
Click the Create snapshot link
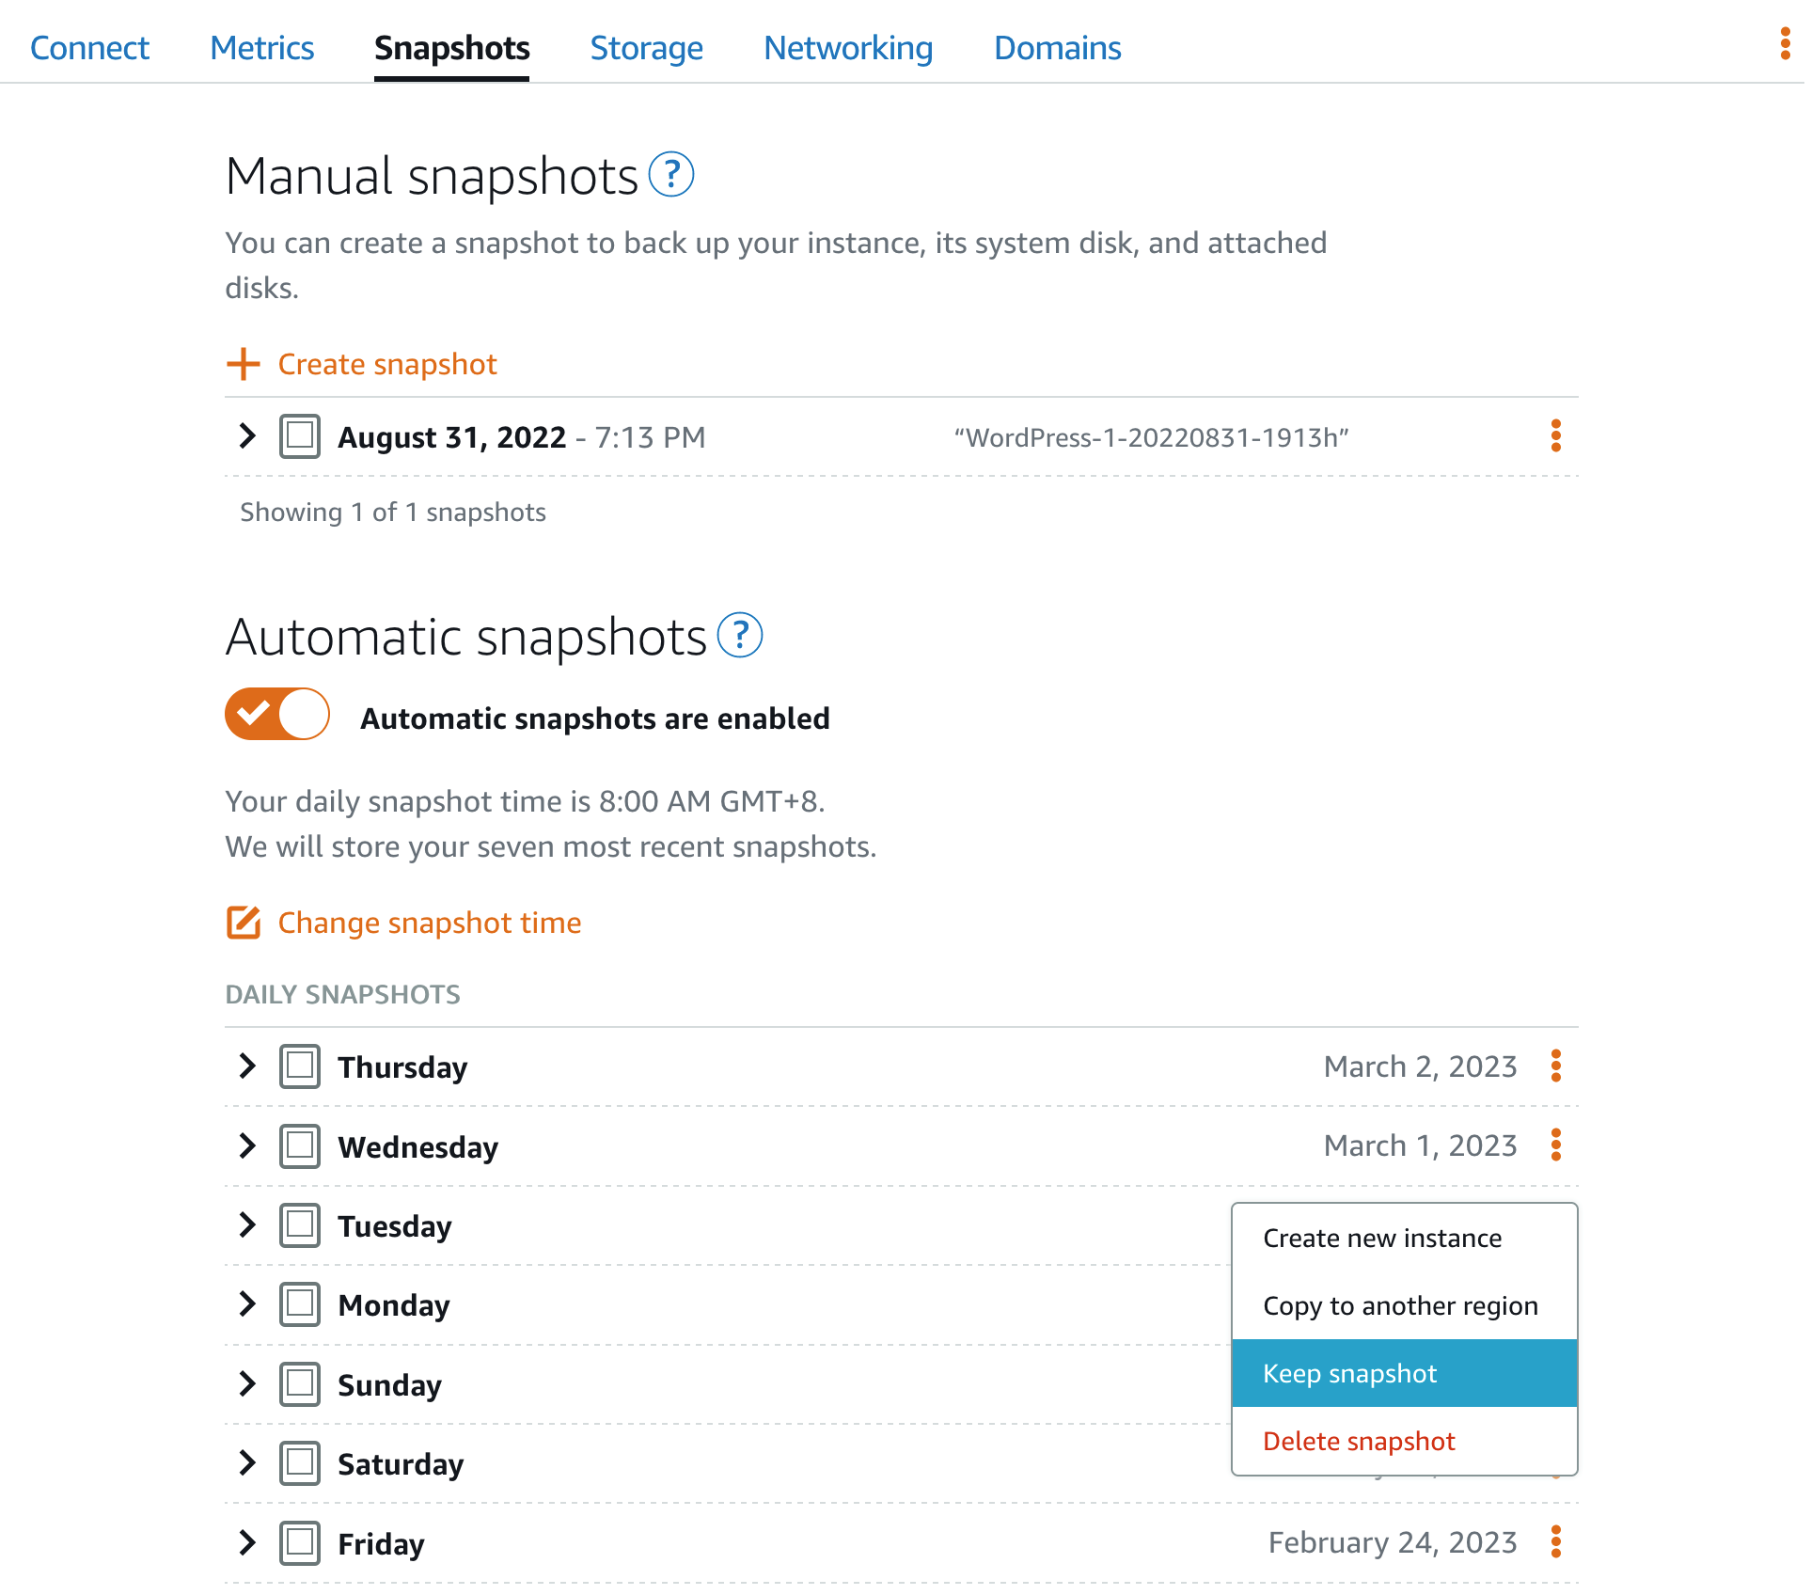pyautogui.click(x=386, y=364)
